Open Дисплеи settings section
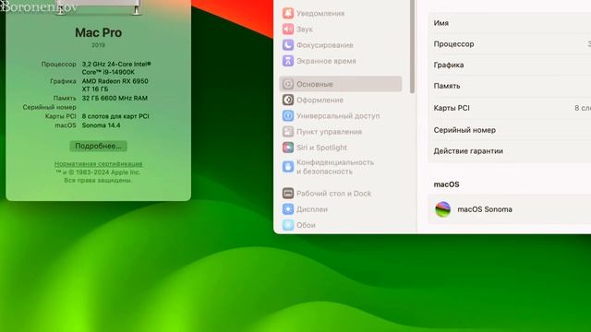The width and height of the screenshot is (591, 332). click(x=341, y=209)
